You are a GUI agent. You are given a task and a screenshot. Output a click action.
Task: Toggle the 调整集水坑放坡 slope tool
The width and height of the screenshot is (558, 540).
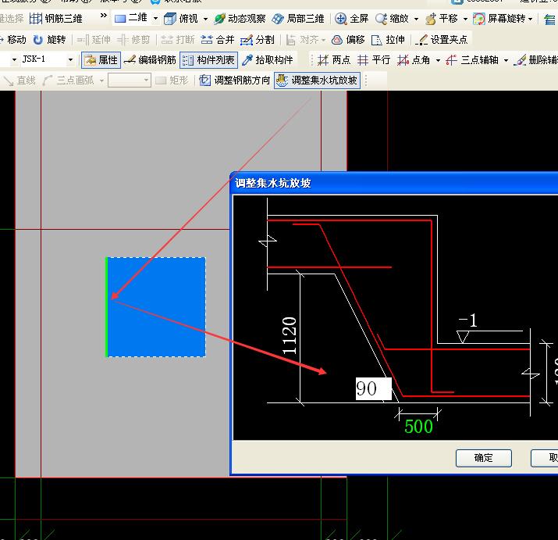(x=317, y=80)
